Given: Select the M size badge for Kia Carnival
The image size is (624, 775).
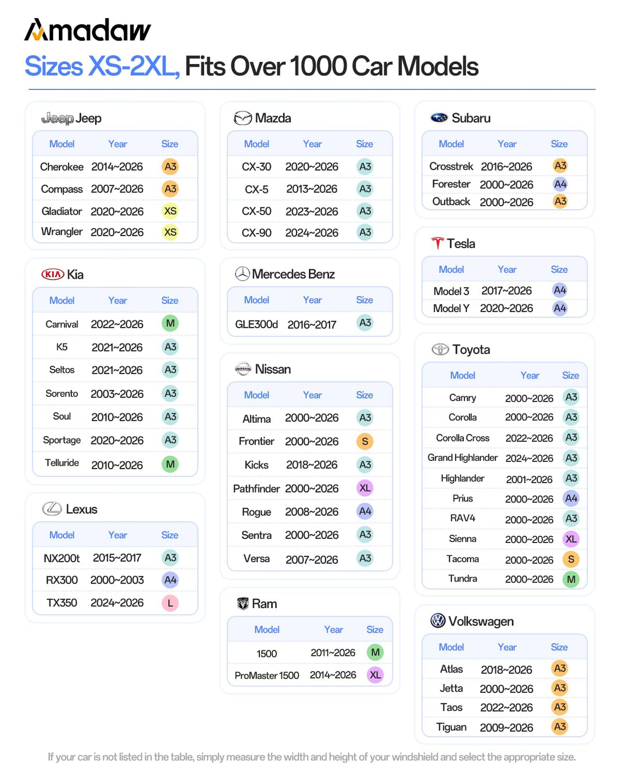Looking at the screenshot, I should [170, 324].
